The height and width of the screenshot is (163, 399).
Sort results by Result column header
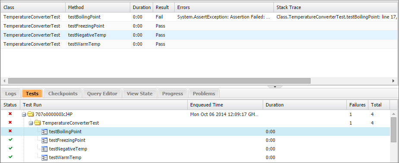coord(163,7)
